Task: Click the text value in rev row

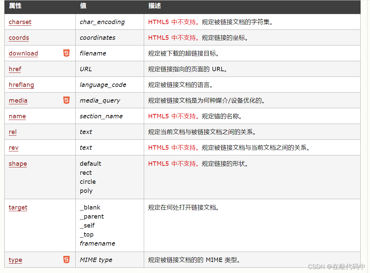Action: click(86, 148)
